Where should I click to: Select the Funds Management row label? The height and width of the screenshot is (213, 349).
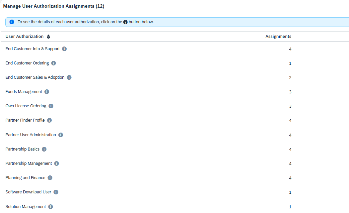[24, 92]
